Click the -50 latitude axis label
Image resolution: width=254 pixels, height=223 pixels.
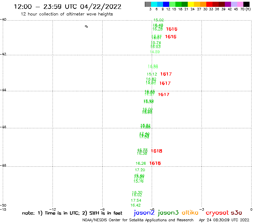[3, 206]
